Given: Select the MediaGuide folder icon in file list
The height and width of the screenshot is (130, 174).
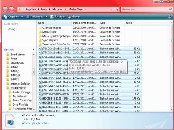Looking at the screenshot, I should point(40,32).
